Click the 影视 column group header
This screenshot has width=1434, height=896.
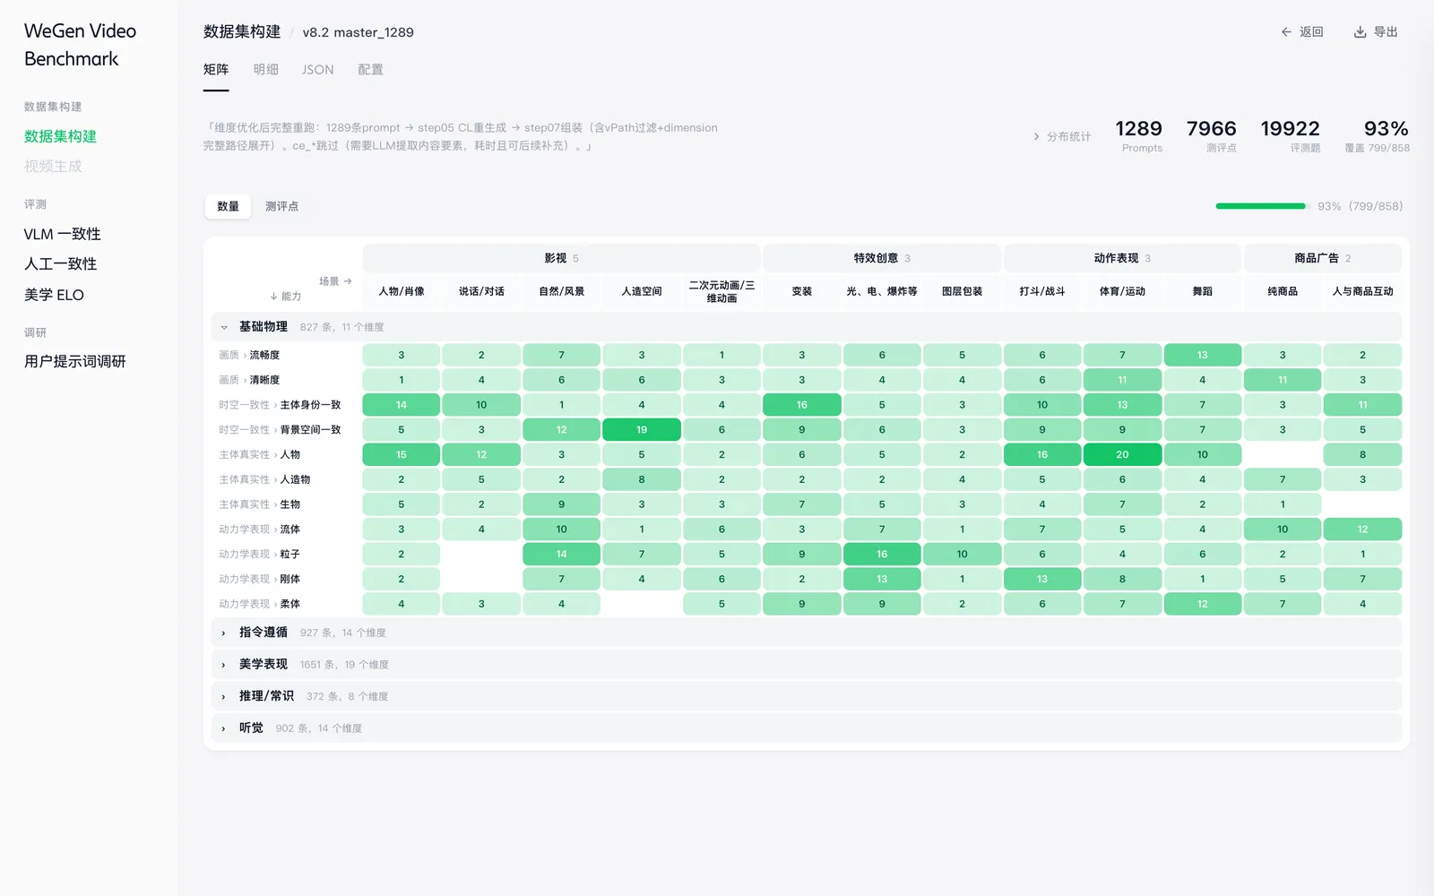[561, 258]
